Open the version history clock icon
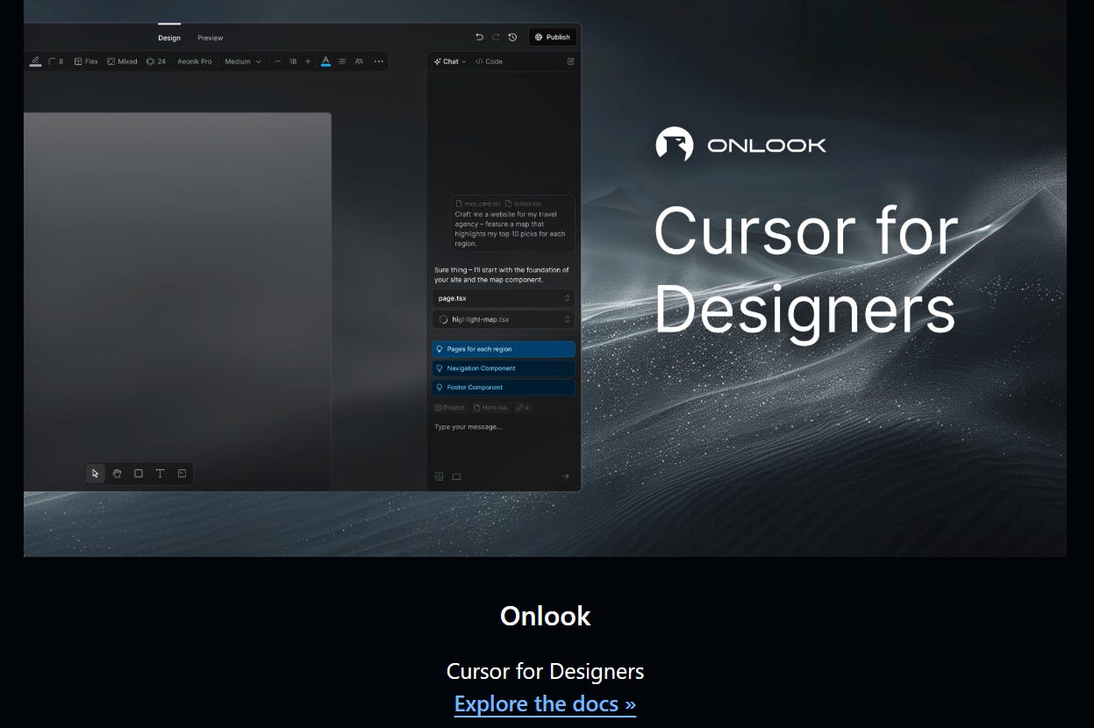The width and height of the screenshot is (1094, 728). [512, 37]
